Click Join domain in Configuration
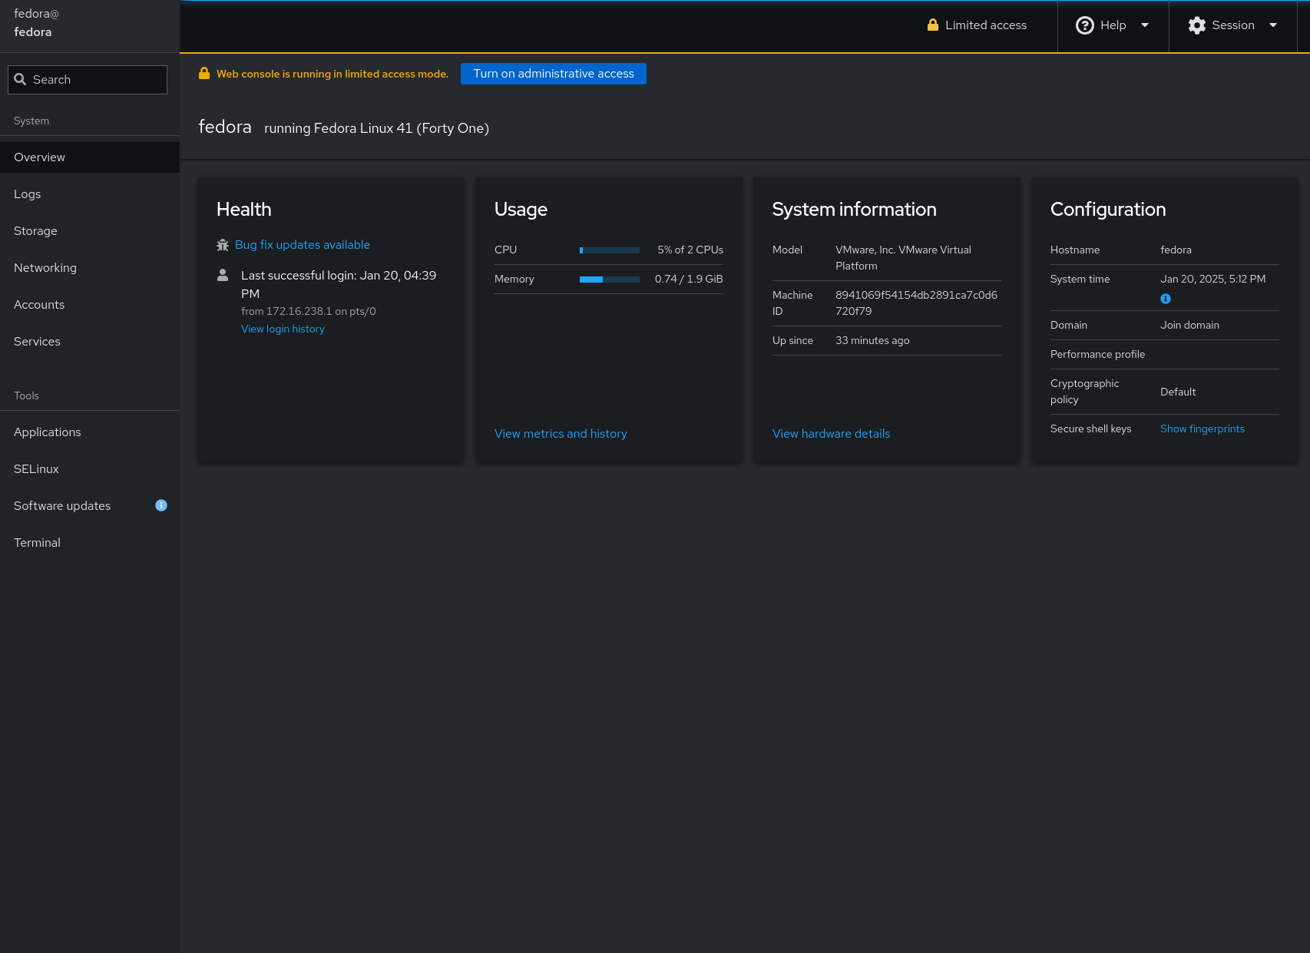1310x953 pixels. pos(1189,326)
